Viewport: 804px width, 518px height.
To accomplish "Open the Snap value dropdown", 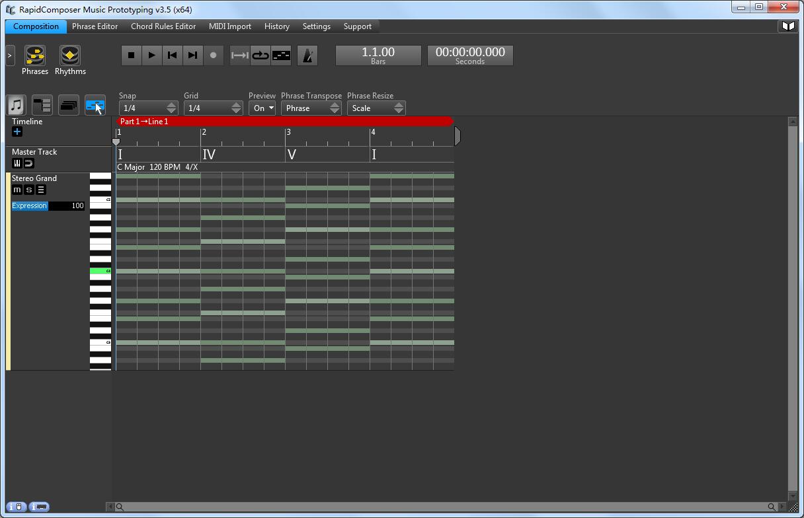I will click(148, 108).
